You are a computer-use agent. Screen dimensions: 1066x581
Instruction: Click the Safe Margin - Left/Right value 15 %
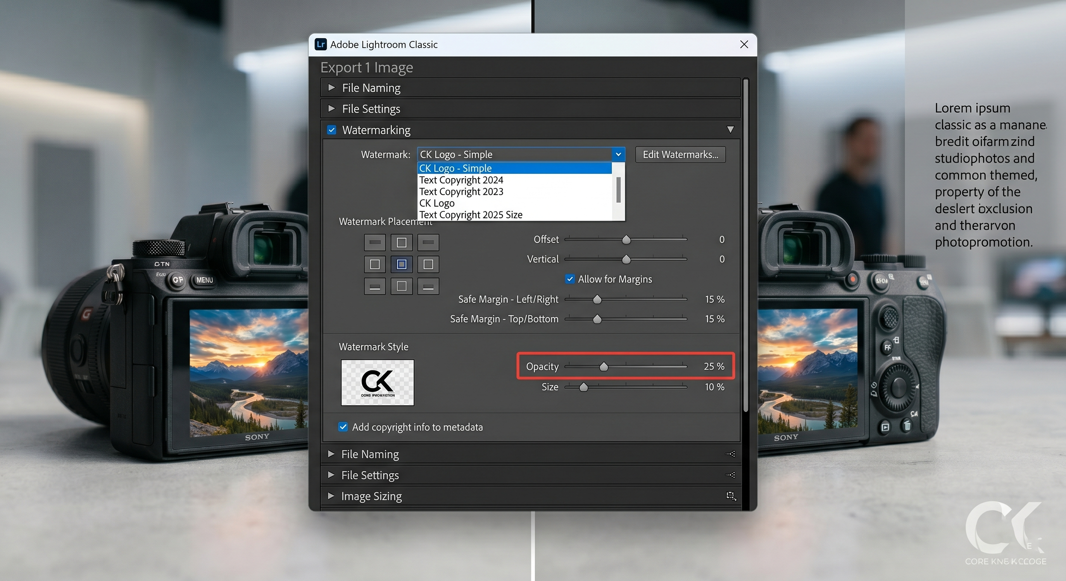[715, 299]
